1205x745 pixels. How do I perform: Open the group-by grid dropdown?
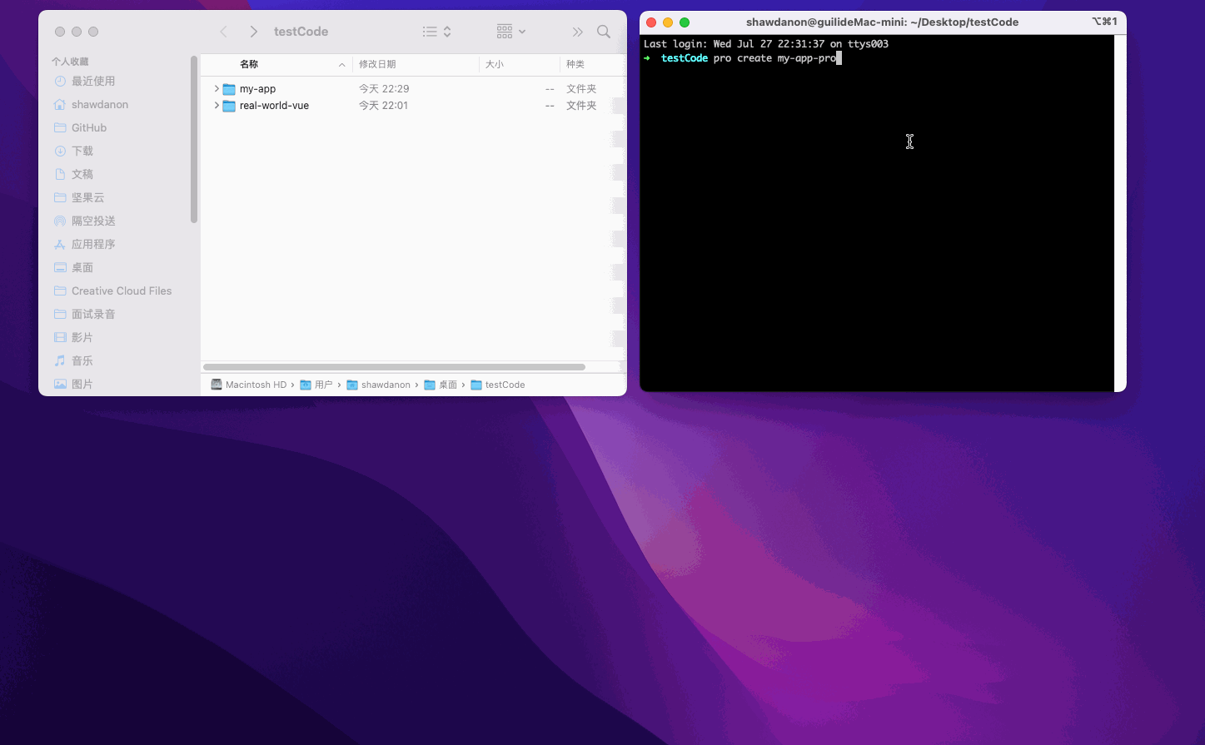[x=510, y=32]
